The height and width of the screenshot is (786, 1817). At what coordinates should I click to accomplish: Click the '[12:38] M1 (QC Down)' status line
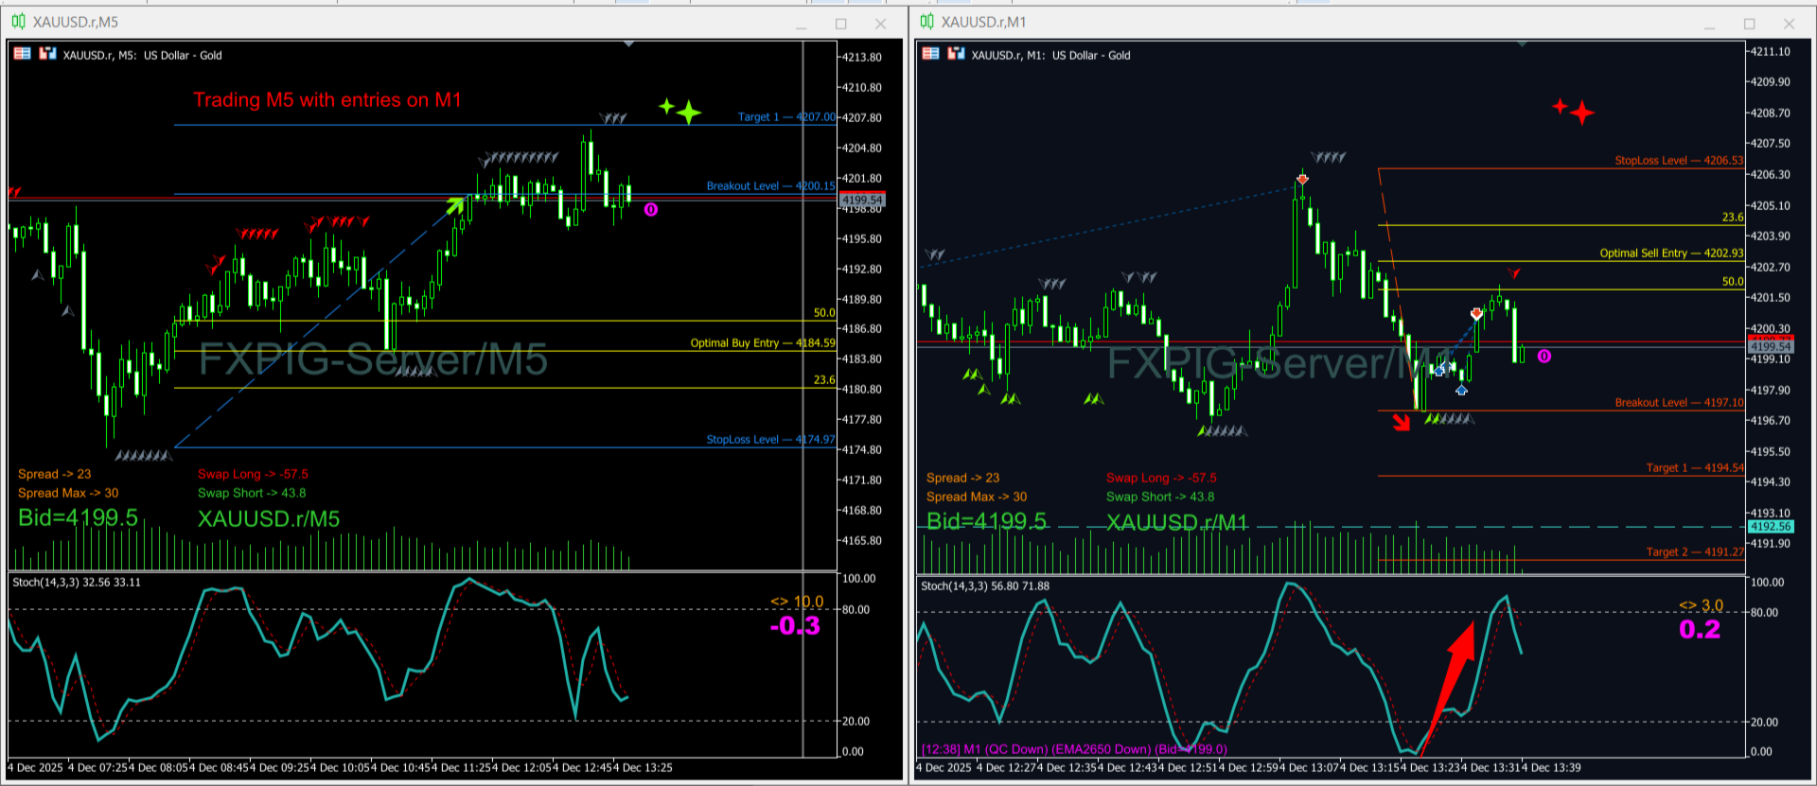pyautogui.click(x=1074, y=749)
